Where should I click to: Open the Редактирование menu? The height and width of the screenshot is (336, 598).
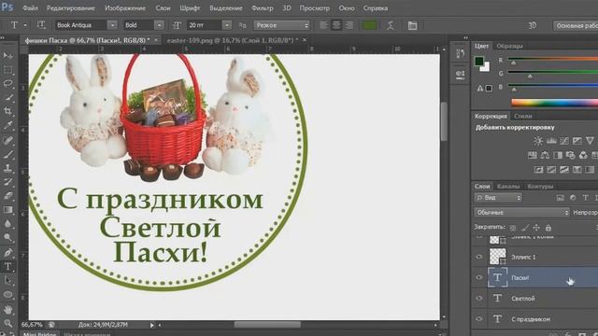click(71, 8)
